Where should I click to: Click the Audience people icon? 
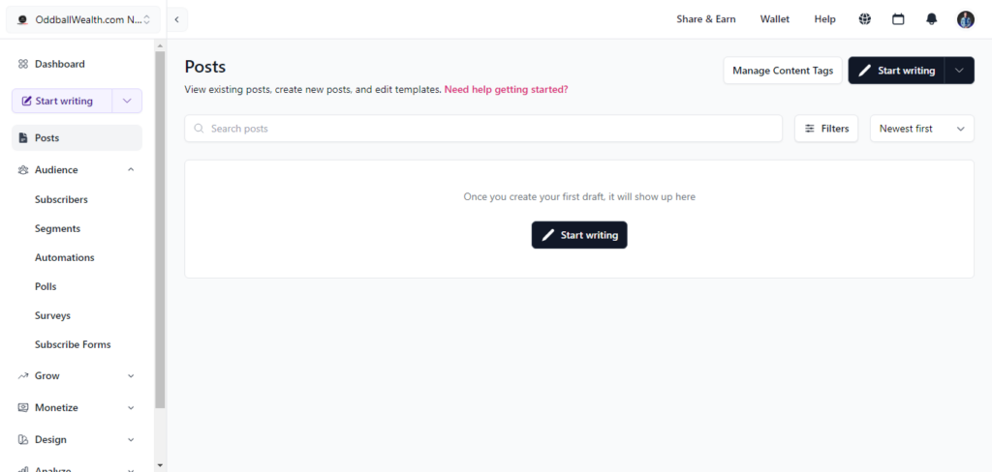23,170
